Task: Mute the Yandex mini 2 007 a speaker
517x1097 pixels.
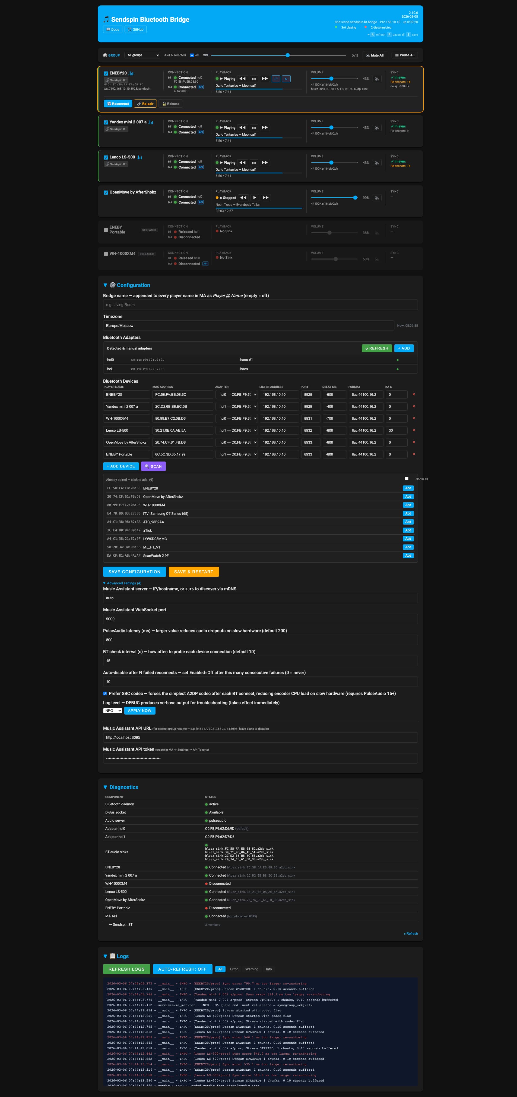Action: pyautogui.click(x=377, y=128)
